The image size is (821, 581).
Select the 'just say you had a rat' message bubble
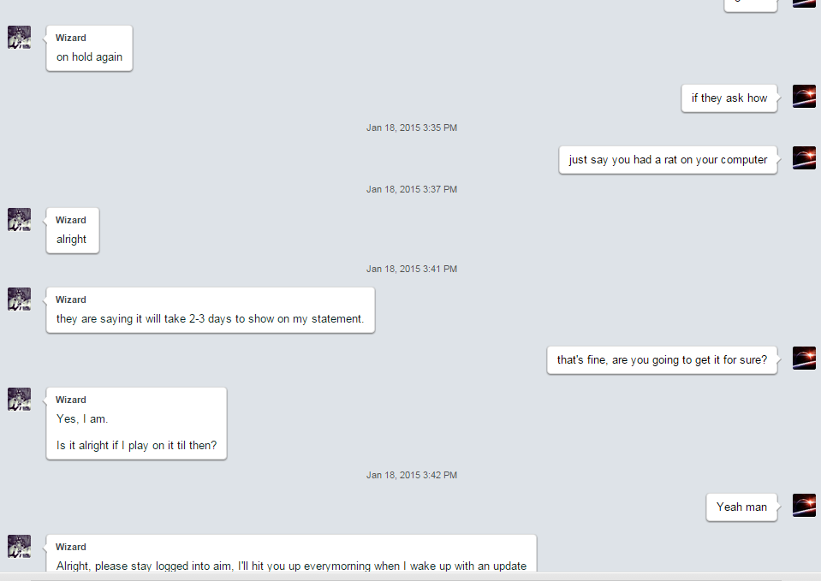click(668, 160)
